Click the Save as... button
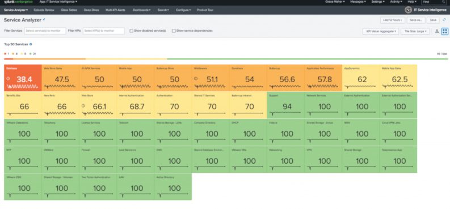The image size is (450, 209). (415, 20)
